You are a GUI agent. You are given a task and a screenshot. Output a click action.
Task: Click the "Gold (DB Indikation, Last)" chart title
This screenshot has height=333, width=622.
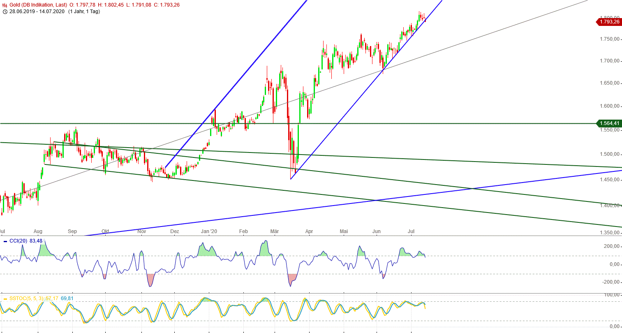[38, 5]
